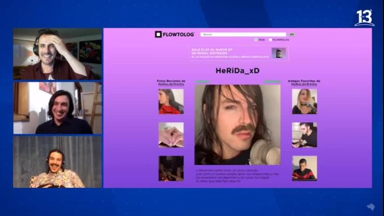Click the large central profile photo

point(238,125)
